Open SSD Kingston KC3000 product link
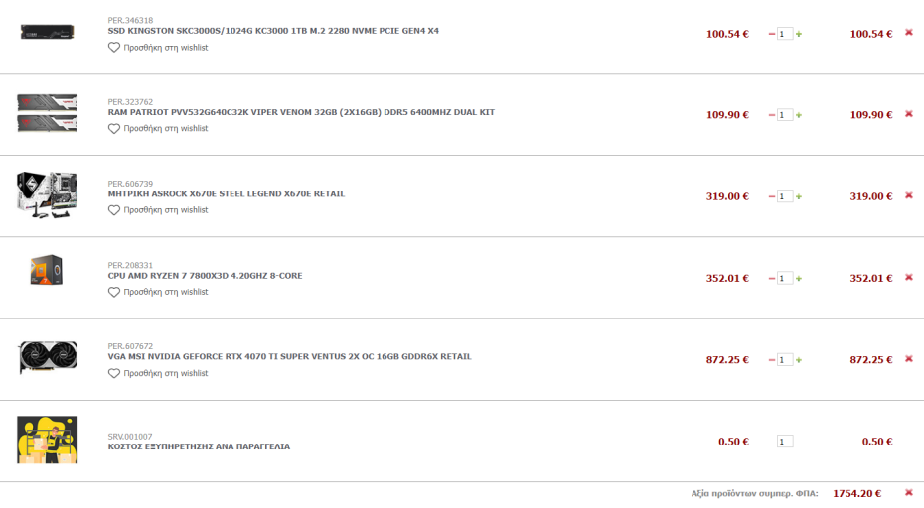The height and width of the screenshot is (508, 924). 273,31
